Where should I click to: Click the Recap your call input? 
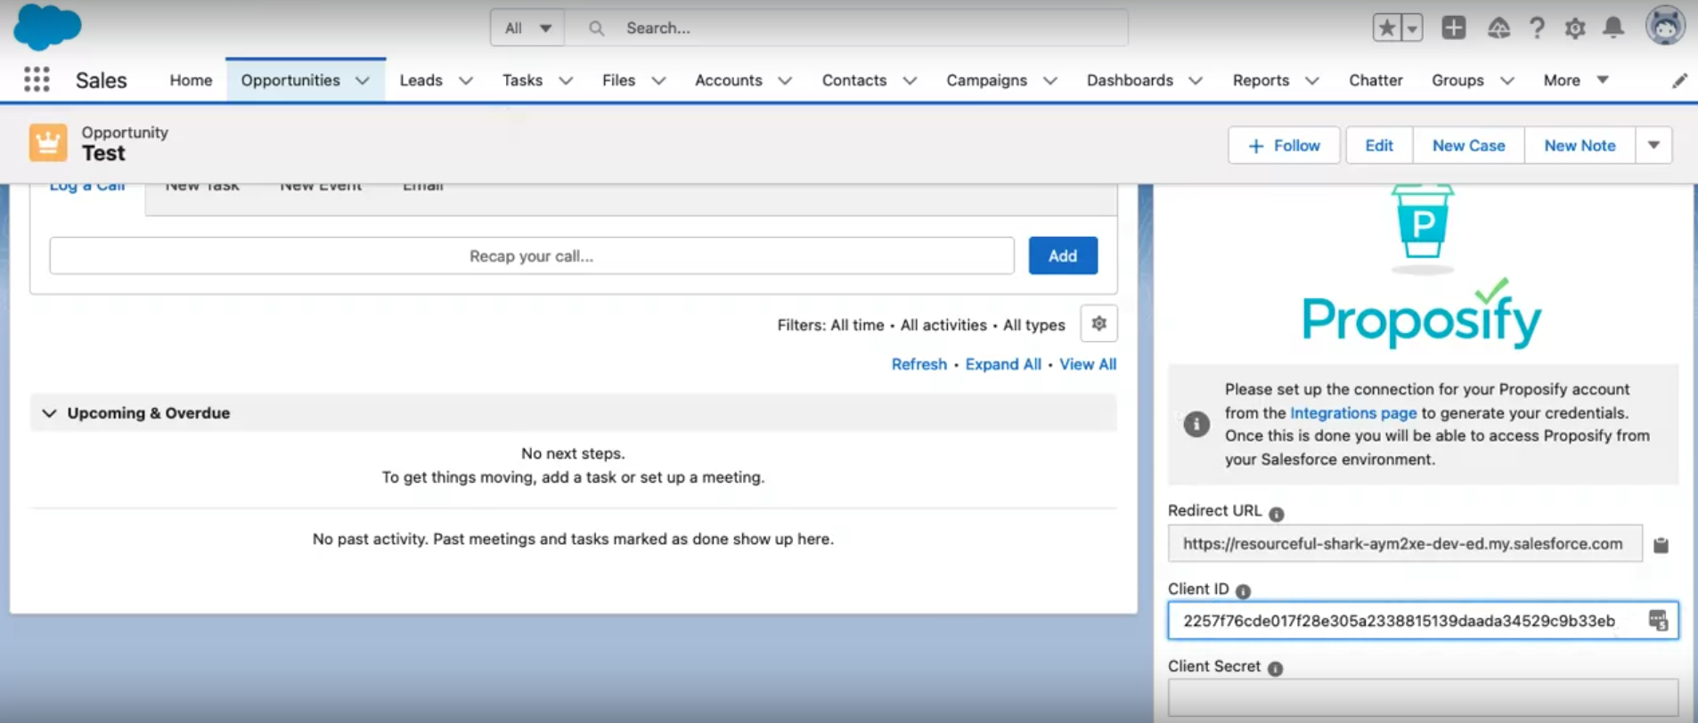532,256
